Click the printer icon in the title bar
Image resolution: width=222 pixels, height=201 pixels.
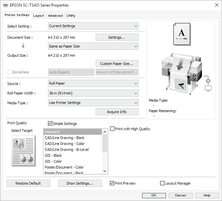pos(6,5)
